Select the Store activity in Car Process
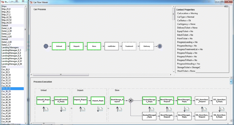 (94, 46)
